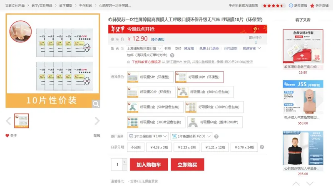Click the 电子成人气管插管模型 product title

(x=302, y=118)
